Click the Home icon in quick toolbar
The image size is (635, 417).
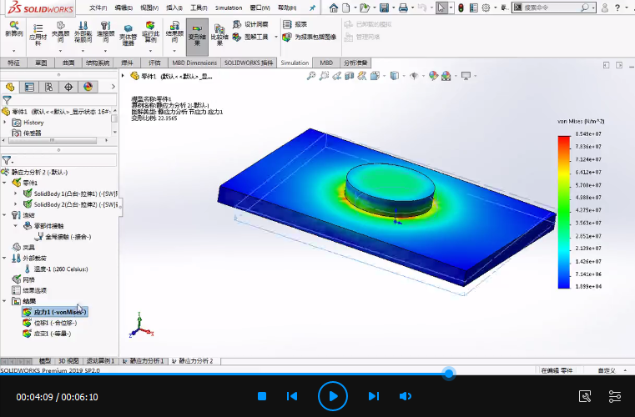[x=333, y=8]
